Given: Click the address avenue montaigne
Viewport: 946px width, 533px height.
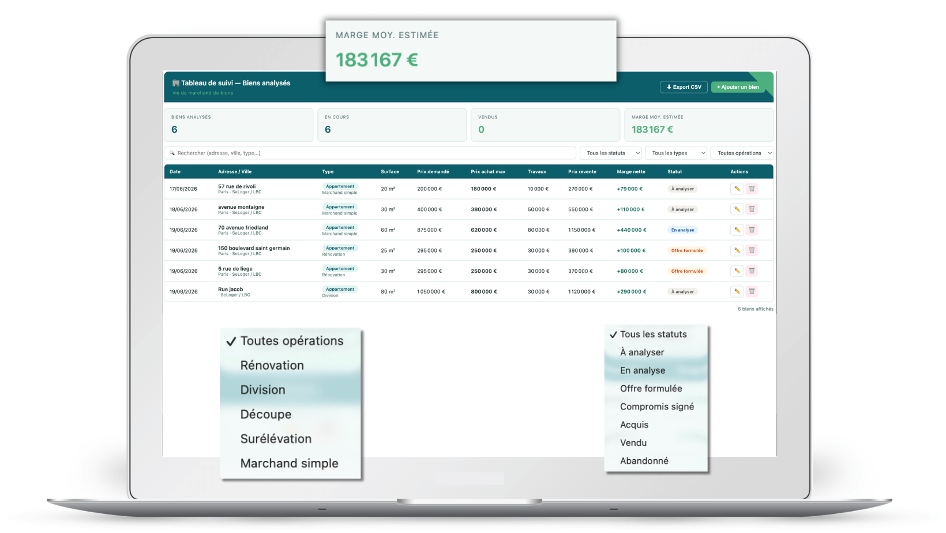Looking at the screenshot, I should (x=241, y=207).
